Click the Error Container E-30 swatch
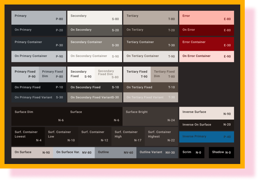The width and height of the screenshot is (259, 181). [x=206, y=44]
